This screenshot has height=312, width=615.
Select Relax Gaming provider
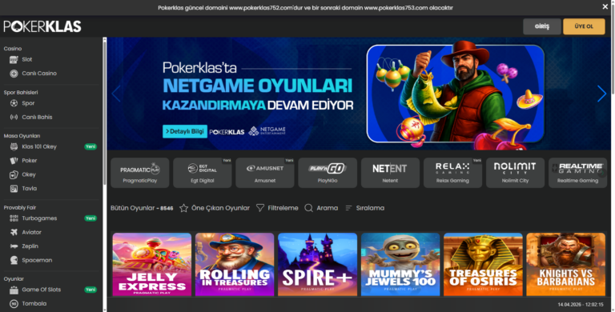(x=452, y=173)
